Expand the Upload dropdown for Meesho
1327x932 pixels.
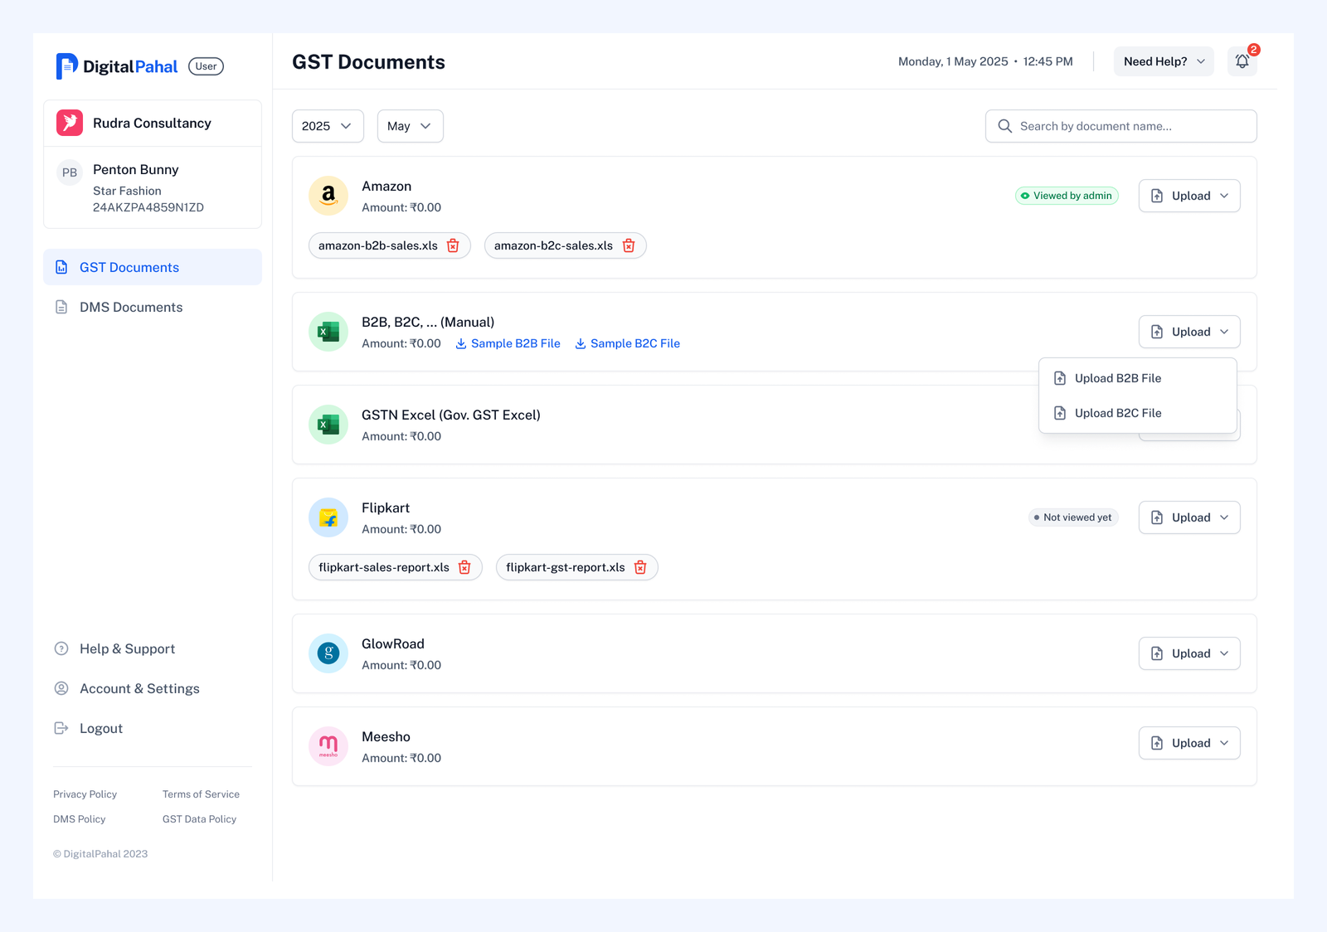point(1189,743)
